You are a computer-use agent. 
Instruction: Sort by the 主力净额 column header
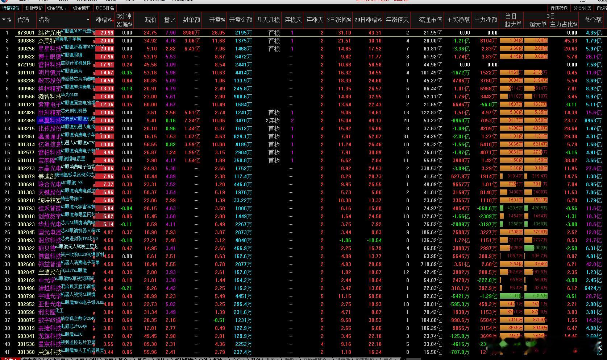click(486, 20)
